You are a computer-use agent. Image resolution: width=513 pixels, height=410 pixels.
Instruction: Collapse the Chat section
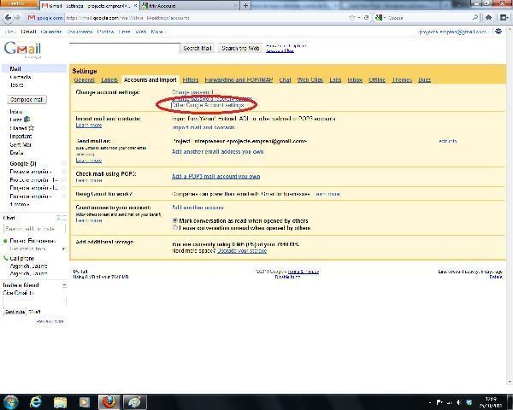pyautogui.click(x=62, y=218)
